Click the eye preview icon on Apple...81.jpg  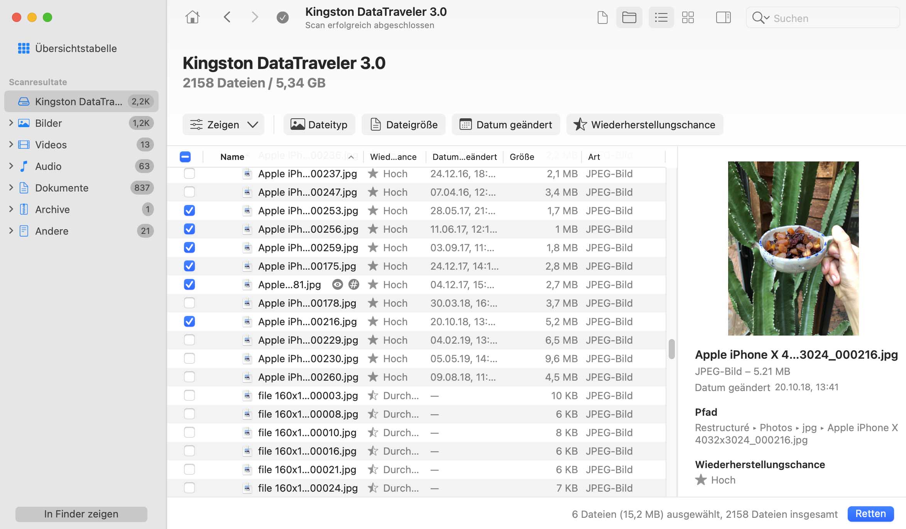pos(337,285)
